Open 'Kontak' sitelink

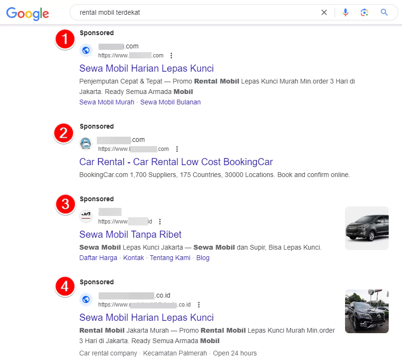click(x=133, y=258)
